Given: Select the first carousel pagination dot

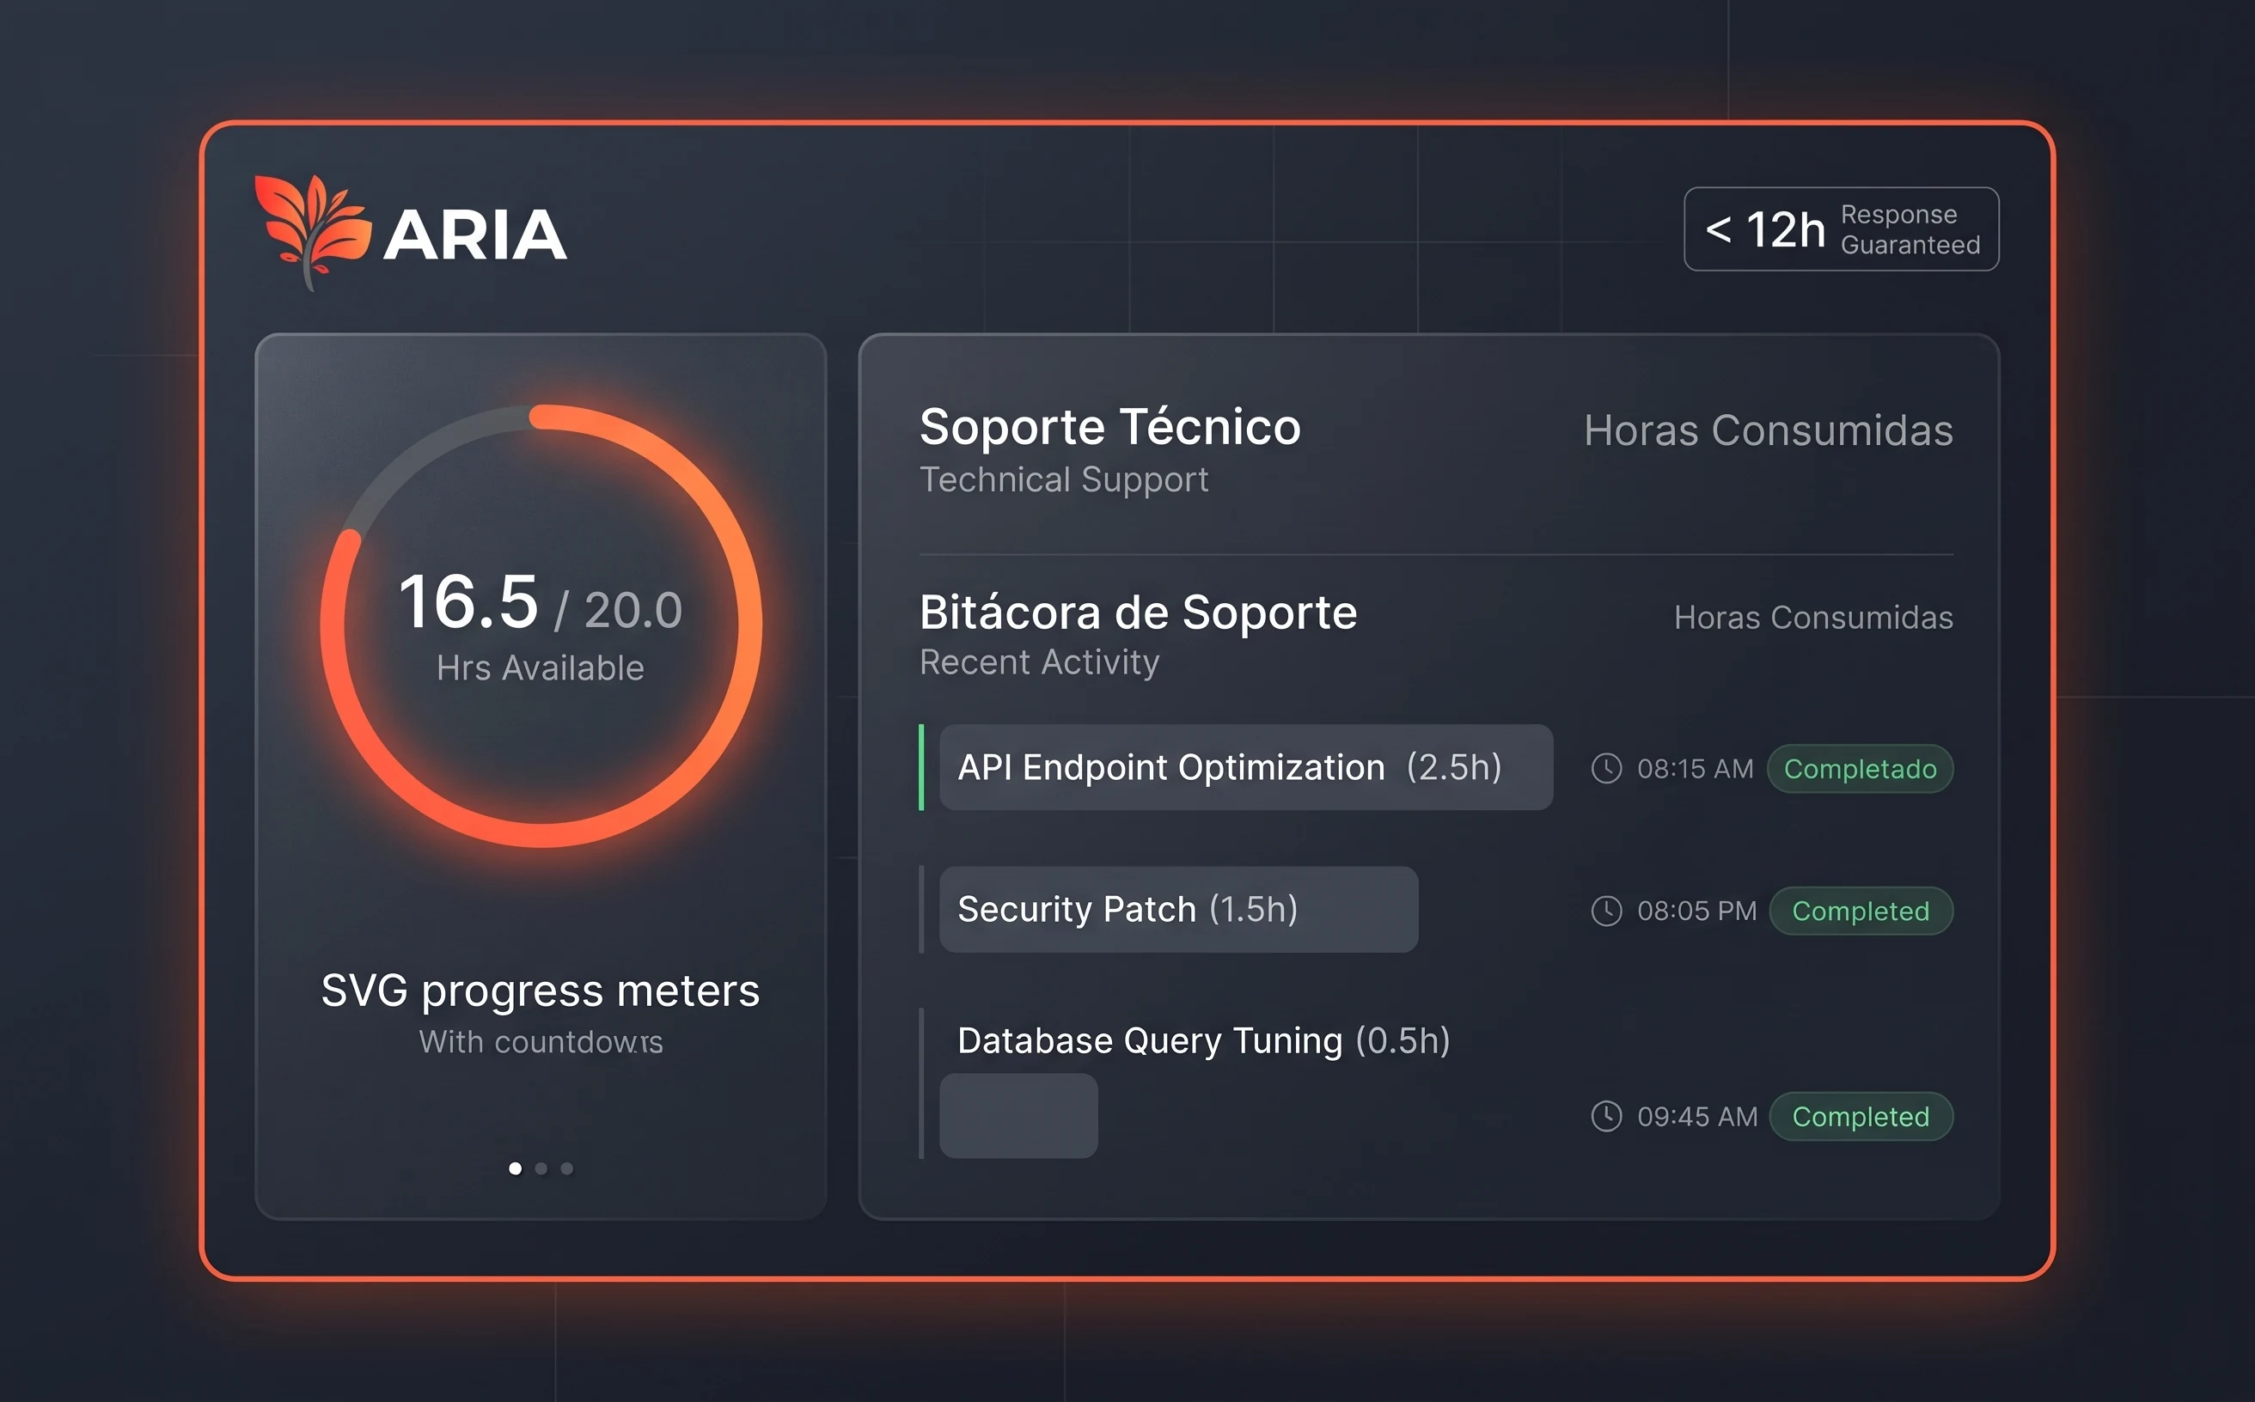Looking at the screenshot, I should pos(515,1168).
